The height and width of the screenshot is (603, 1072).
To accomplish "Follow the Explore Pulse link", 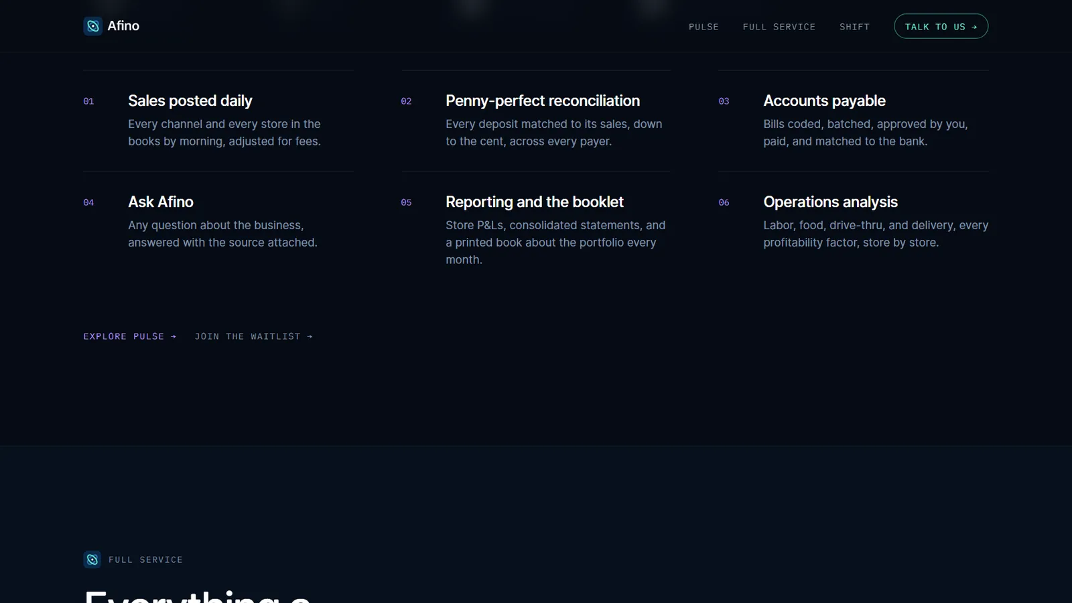I will point(130,336).
